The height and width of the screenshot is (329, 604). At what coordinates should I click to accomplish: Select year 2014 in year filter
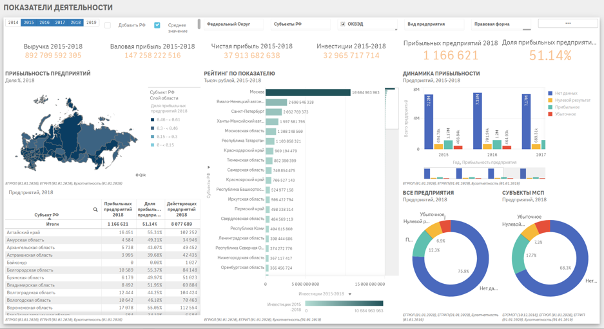coord(13,23)
